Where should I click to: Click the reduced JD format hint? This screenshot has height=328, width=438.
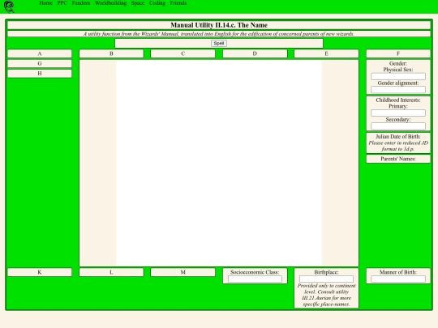point(398,146)
